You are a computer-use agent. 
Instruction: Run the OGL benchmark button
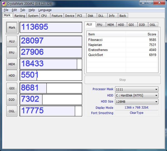[12, 111]
